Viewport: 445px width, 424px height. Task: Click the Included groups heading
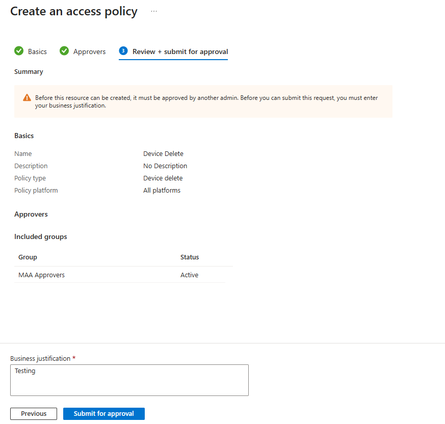coord(41,237)
